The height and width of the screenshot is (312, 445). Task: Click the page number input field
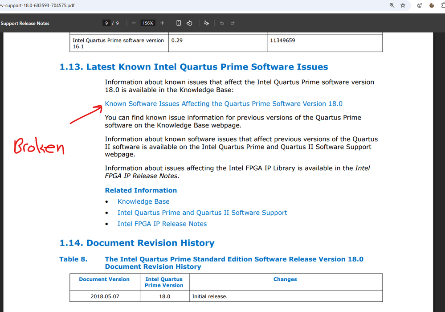tap(107, 23)
